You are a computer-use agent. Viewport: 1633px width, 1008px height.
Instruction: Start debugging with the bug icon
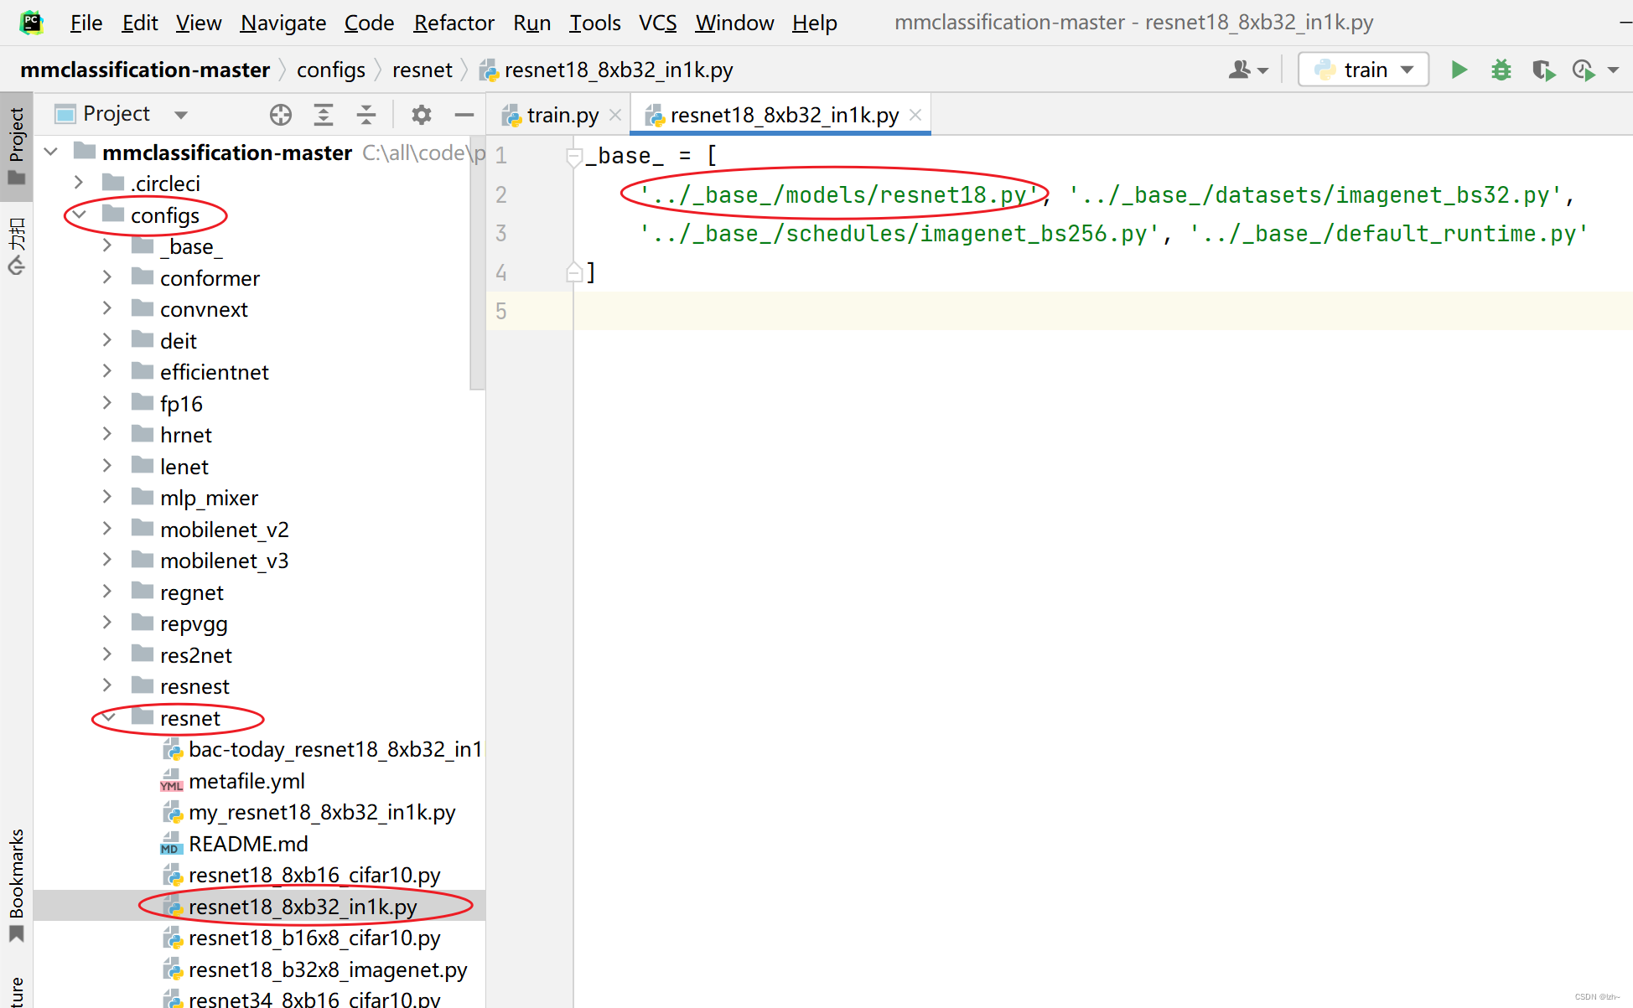click(1501, 70)
